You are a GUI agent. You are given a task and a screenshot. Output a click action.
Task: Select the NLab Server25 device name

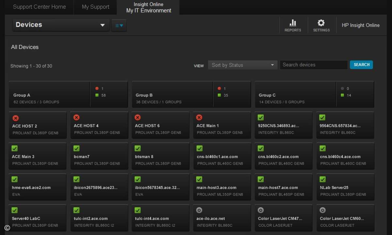(x=334, y=188)
